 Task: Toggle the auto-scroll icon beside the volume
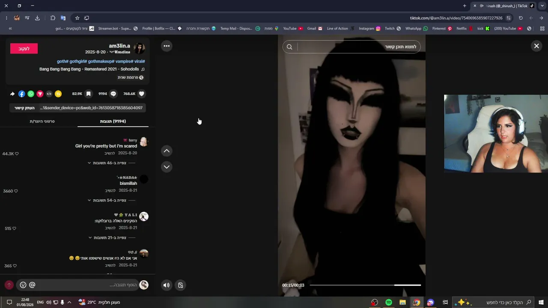181,285
